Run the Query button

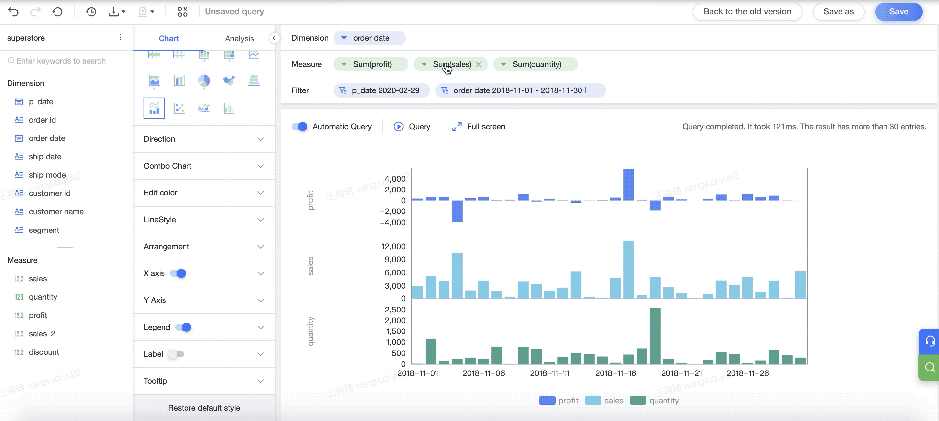412,126
